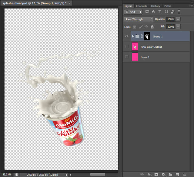
Task: Hide the Group 1 layer
Action: (127, 36)
